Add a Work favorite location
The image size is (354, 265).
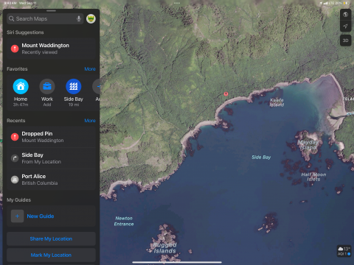(x=47, y=86)
